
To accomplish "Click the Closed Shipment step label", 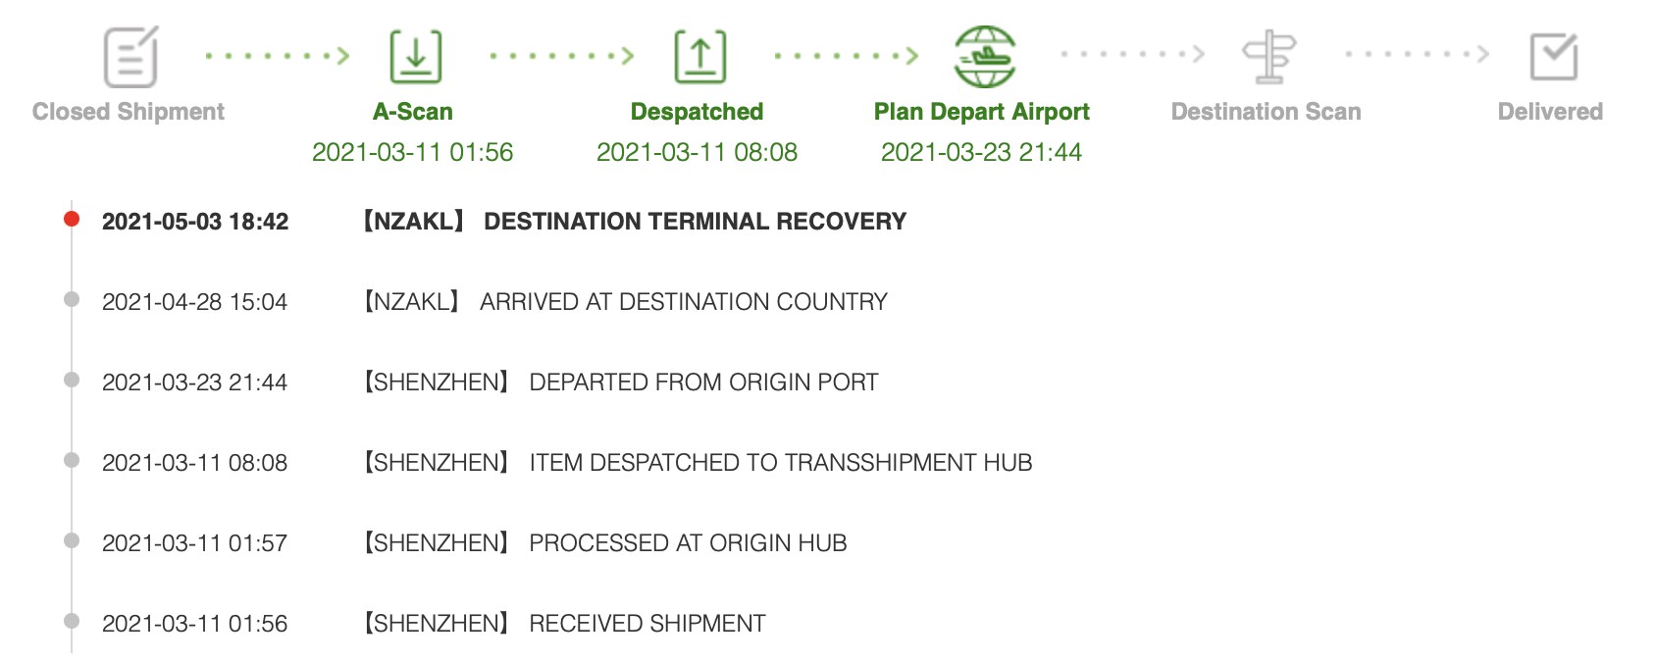I will (x=129, y=112).
